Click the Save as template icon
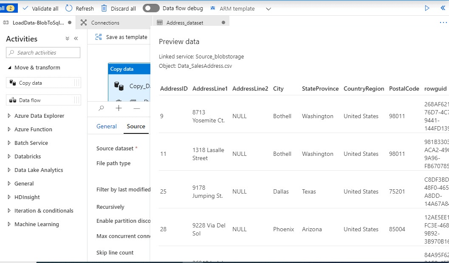Screen dimensions: 449x263 click(99, 37)
